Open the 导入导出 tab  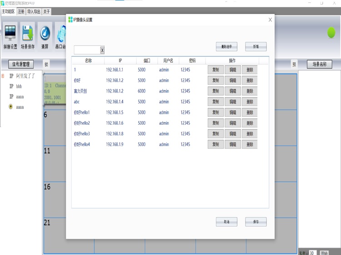(34, 11)
